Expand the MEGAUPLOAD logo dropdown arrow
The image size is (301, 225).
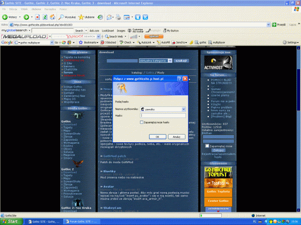point(50,36)
